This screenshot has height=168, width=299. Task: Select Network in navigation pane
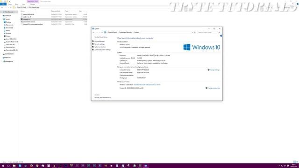pos(7,57)
